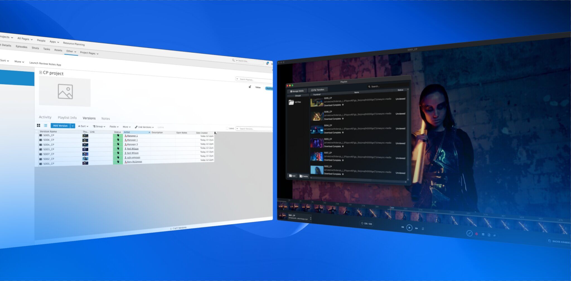Click the Add Version button
This screenshot has height=281, width=571.
(x=60, y=126)
